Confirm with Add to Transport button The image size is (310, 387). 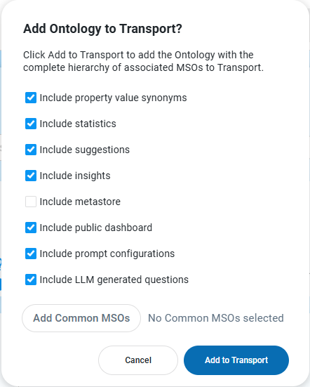pyautogui.click(x=236, y=360)
